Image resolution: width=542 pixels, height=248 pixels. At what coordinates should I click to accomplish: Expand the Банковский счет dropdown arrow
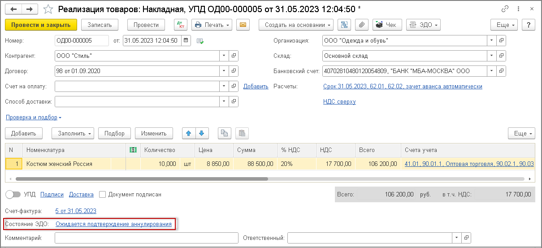492,71
